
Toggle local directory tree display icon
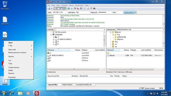(59, 9)
